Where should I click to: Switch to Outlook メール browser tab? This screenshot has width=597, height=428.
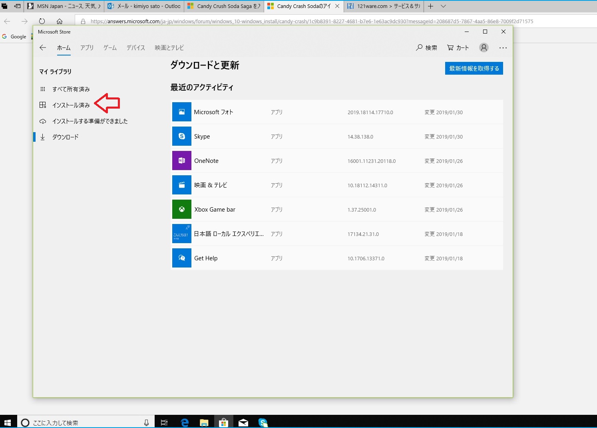coord(144,6)
